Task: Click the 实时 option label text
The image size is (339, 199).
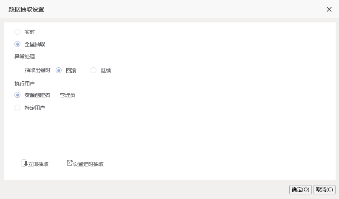Action: (x=30, y=32)
